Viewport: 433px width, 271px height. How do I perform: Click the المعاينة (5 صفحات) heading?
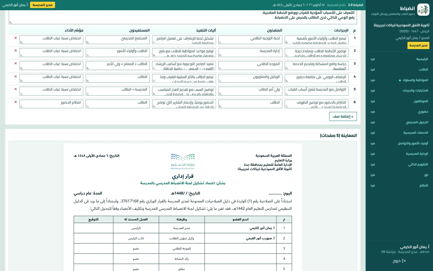coord(338,135)
